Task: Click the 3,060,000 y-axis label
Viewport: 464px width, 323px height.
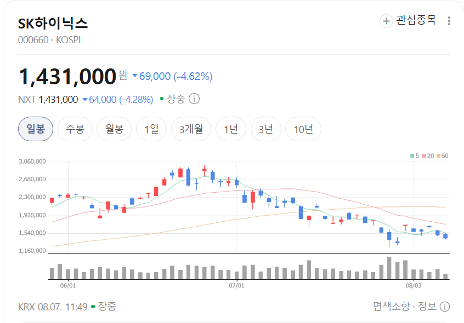Action: coord(32,161)
